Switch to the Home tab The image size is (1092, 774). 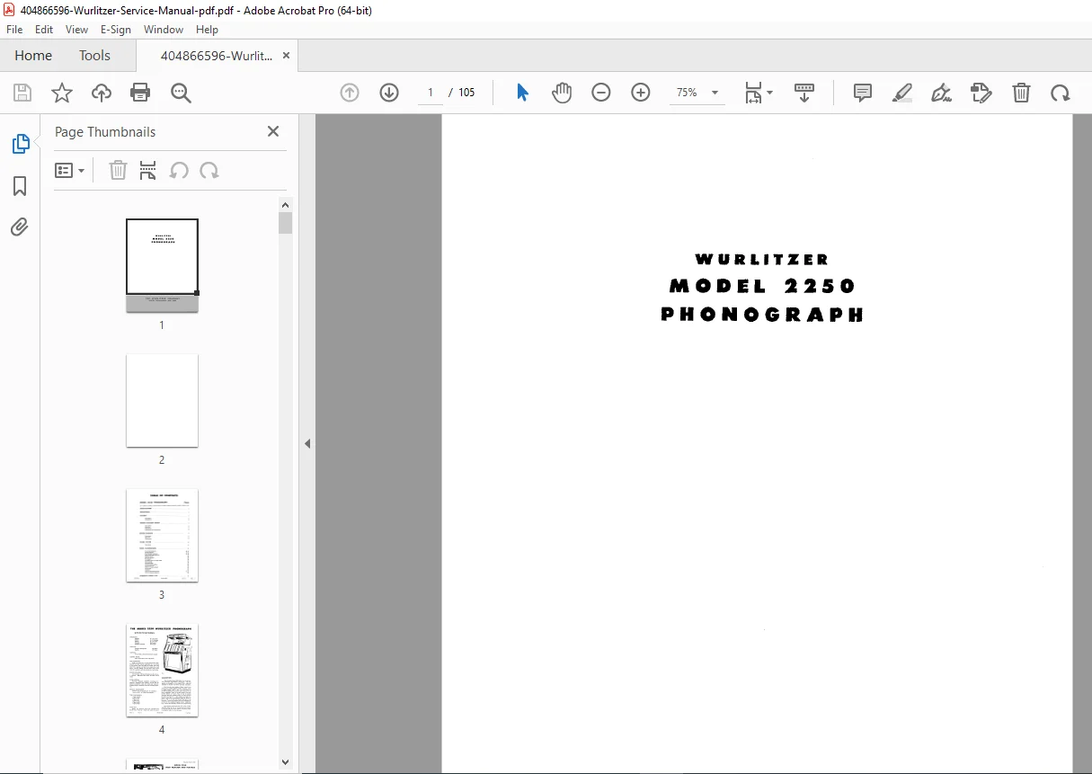(x=33, y=56)
